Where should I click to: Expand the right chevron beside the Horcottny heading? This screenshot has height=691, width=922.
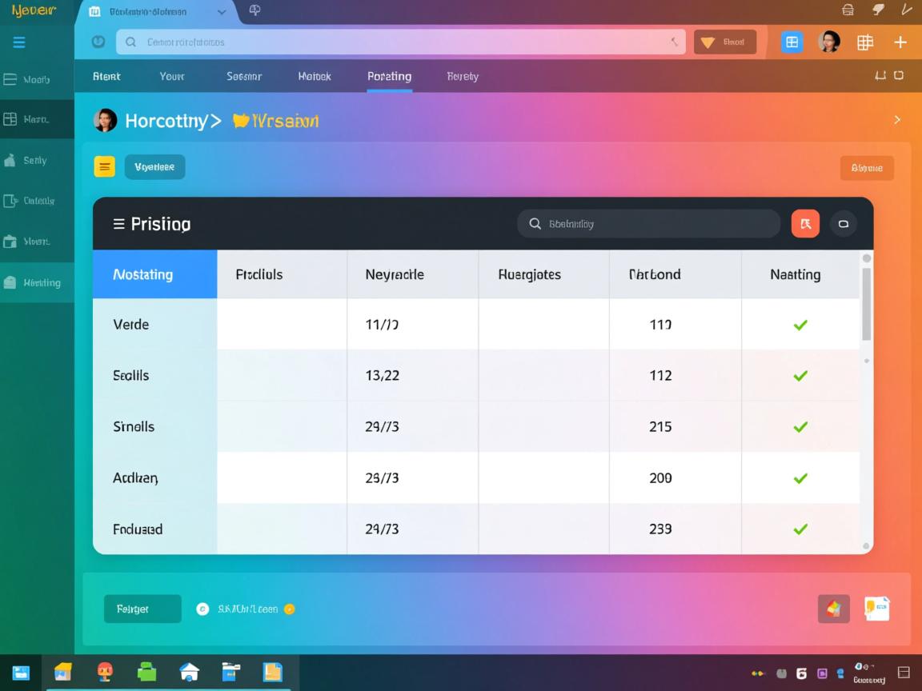pyautogui.click(x=897, y=120)
